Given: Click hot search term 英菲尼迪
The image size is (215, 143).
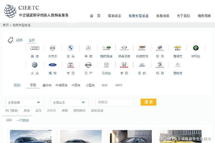Looking at the screenshot, I should coord(97,111).
